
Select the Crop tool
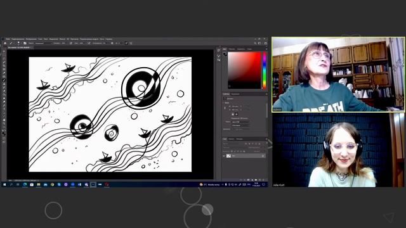pos(4,66)
